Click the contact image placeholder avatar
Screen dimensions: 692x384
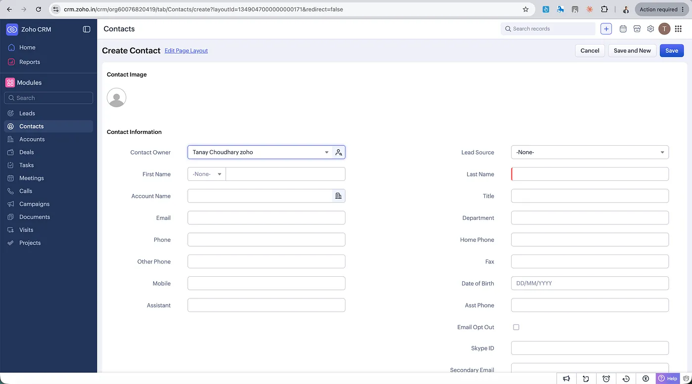point(117,97)
